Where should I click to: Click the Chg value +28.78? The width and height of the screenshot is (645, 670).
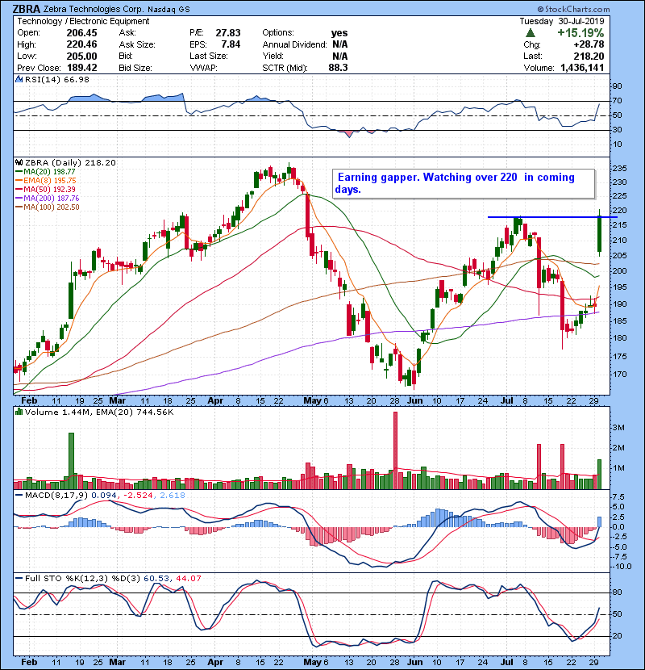[589, 44]
